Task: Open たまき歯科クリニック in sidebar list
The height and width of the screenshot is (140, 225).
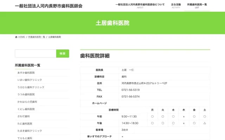Action: point(30,131)
